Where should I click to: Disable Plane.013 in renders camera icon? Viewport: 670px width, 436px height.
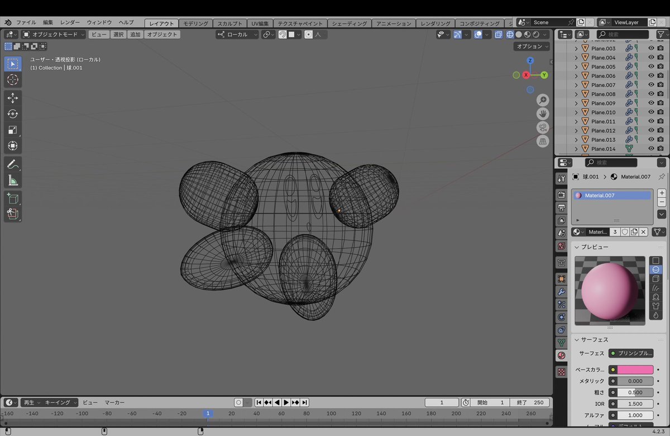click(661, 140)
